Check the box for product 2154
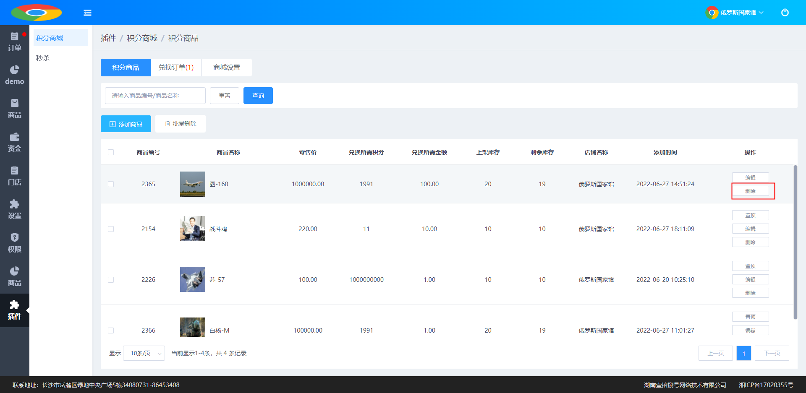806x393 pixels. [x=111, y=229]
